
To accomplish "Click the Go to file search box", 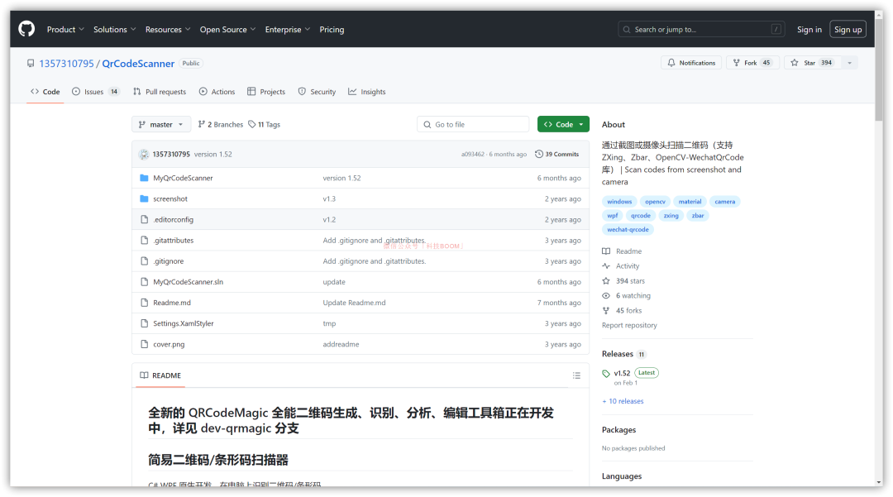I will click(473, 124).
